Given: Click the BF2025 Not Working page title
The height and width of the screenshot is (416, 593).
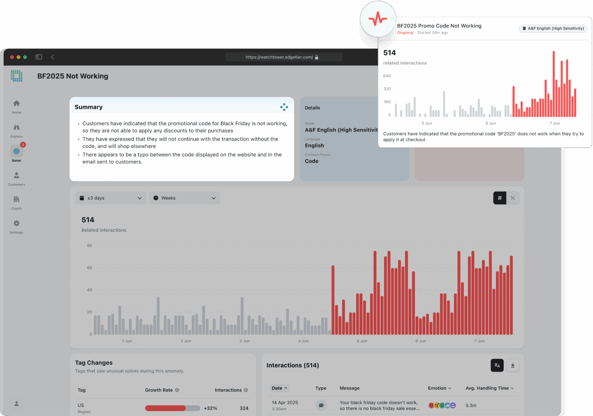Looking at the screenshot, I should click(73, 76).
